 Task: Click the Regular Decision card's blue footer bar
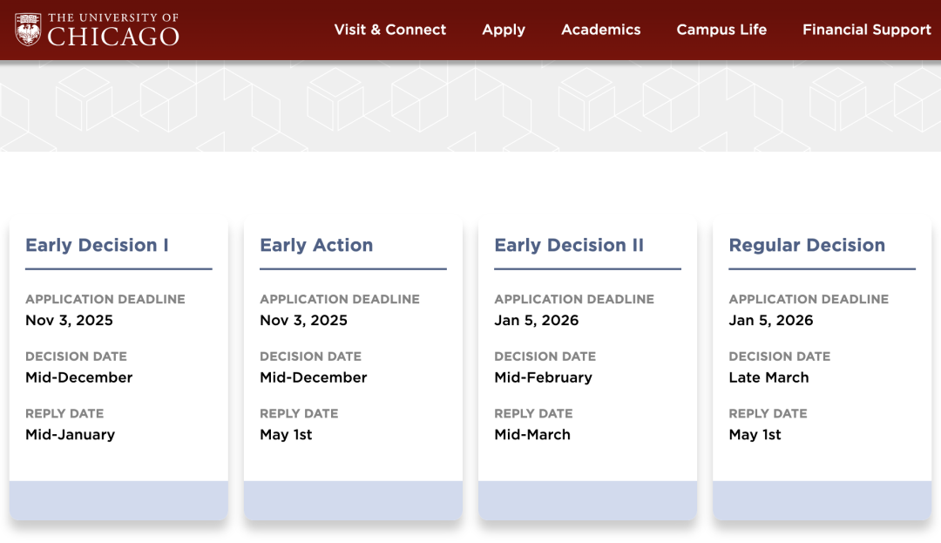click(823, 500)
